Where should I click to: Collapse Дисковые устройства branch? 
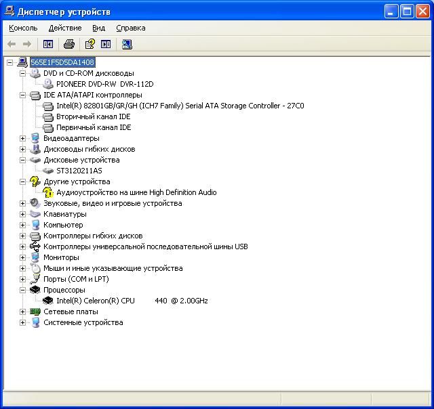tap(22, 160)
